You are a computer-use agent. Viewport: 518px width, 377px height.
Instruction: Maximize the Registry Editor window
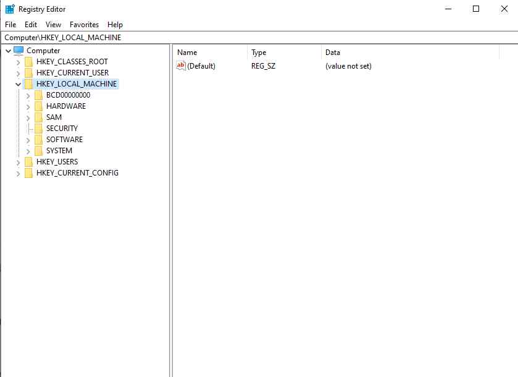(x=476, y=9)
